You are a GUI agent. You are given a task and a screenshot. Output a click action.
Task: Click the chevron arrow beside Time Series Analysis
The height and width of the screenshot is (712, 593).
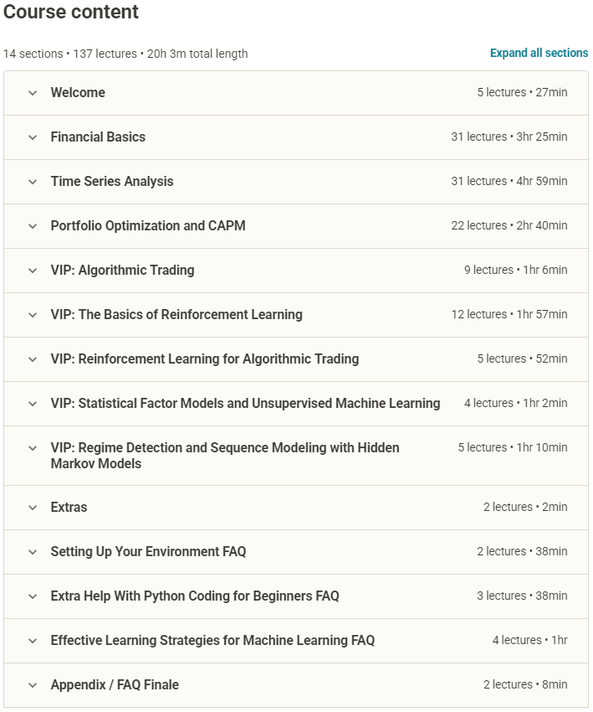33,182
